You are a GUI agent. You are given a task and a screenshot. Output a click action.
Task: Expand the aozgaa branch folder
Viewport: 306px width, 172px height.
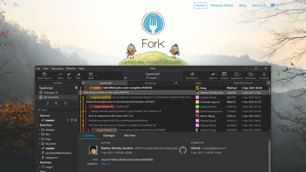pos(39,130)
